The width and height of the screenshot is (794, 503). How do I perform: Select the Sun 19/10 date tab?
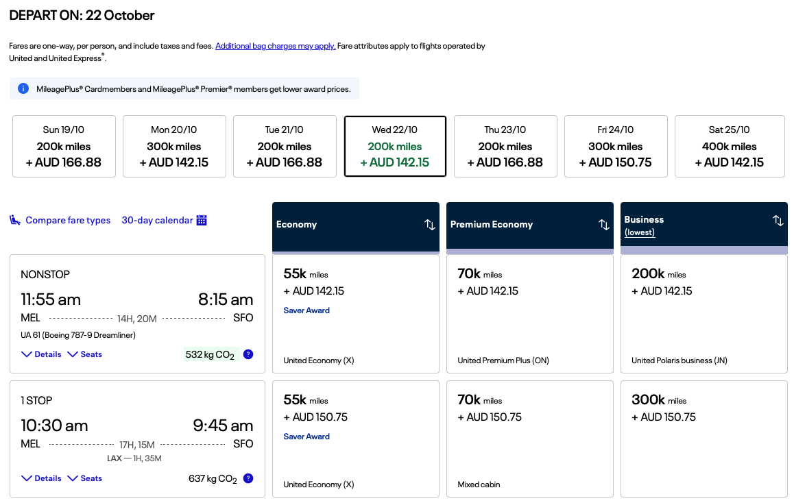coord(64,146)
